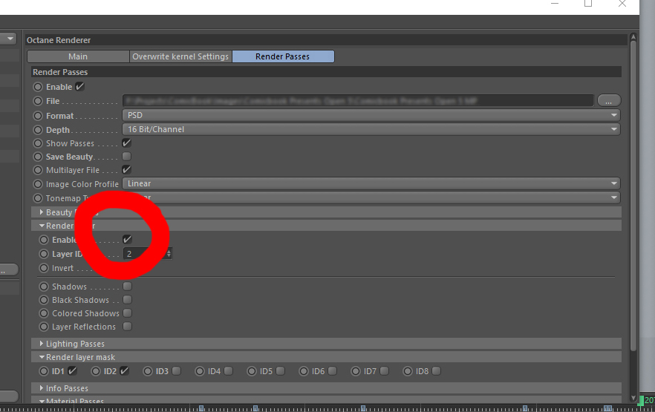Click the animation dot beside ID6
The height and width of the screenshot is (412, 655).
(x=304, y=371)
